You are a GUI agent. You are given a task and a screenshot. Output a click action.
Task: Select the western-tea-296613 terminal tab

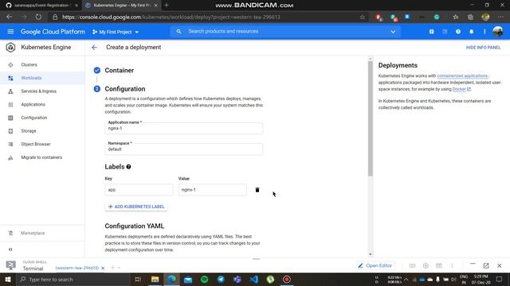pyautogui.click(x=76, y=269)
